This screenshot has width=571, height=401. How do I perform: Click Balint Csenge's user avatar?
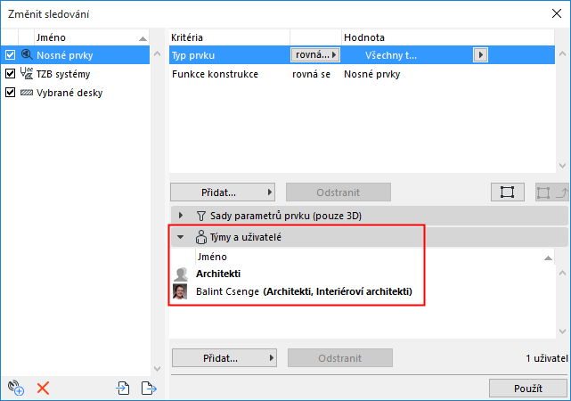click(x=179, y=291)
